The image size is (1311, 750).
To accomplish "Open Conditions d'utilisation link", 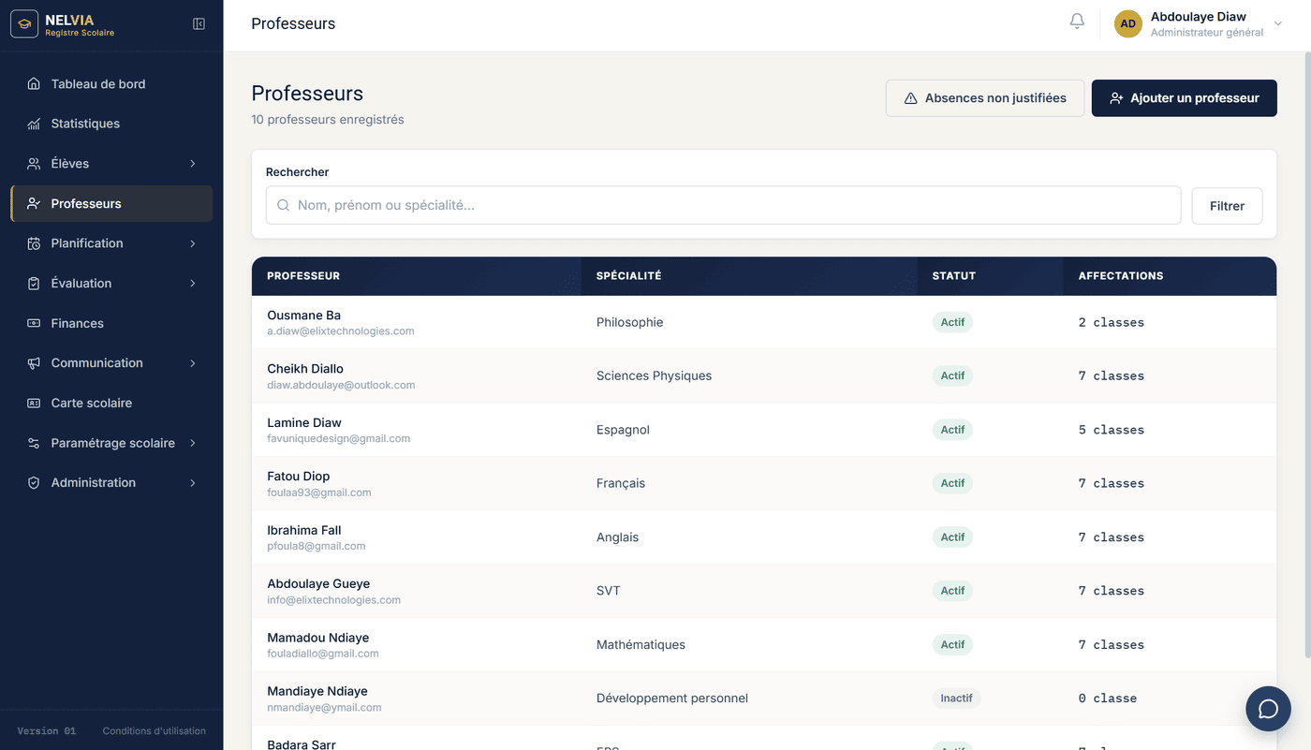I will point(155,731).
